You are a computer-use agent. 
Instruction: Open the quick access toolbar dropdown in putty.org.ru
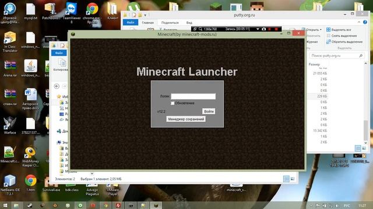[x=145, y=15]
